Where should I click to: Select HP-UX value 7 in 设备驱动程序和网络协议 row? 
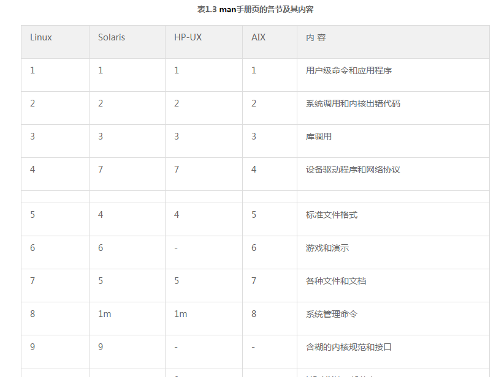[x=177, y=170]
